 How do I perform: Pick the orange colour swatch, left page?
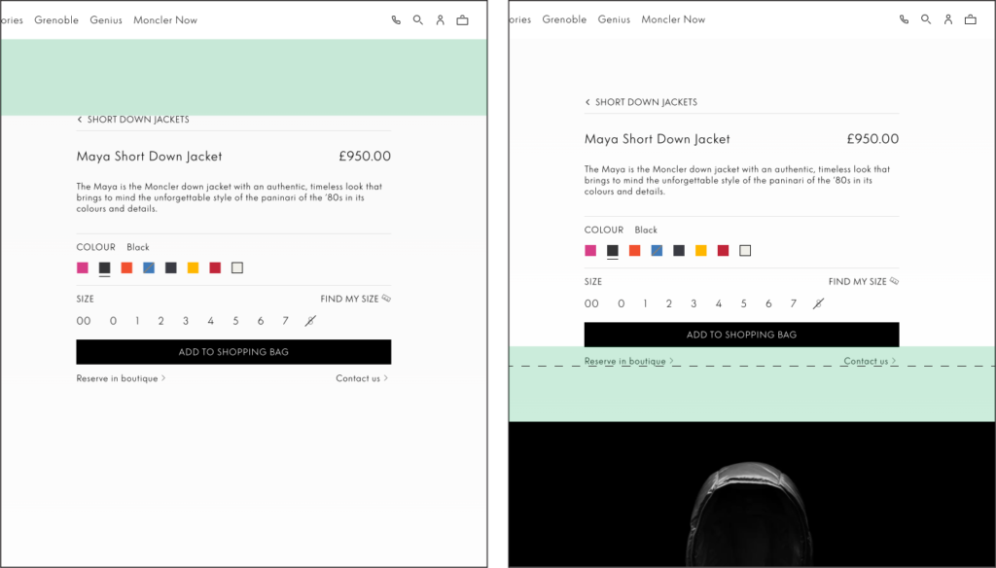[126, 267]
